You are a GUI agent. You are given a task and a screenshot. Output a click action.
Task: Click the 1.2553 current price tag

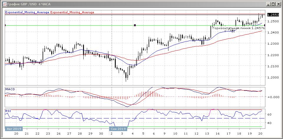(x=272, y=15)
